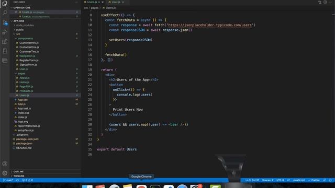The width and height of the screenshot is (335, 188).
Task: Open README.md file
Action: [x=24, y=148]
